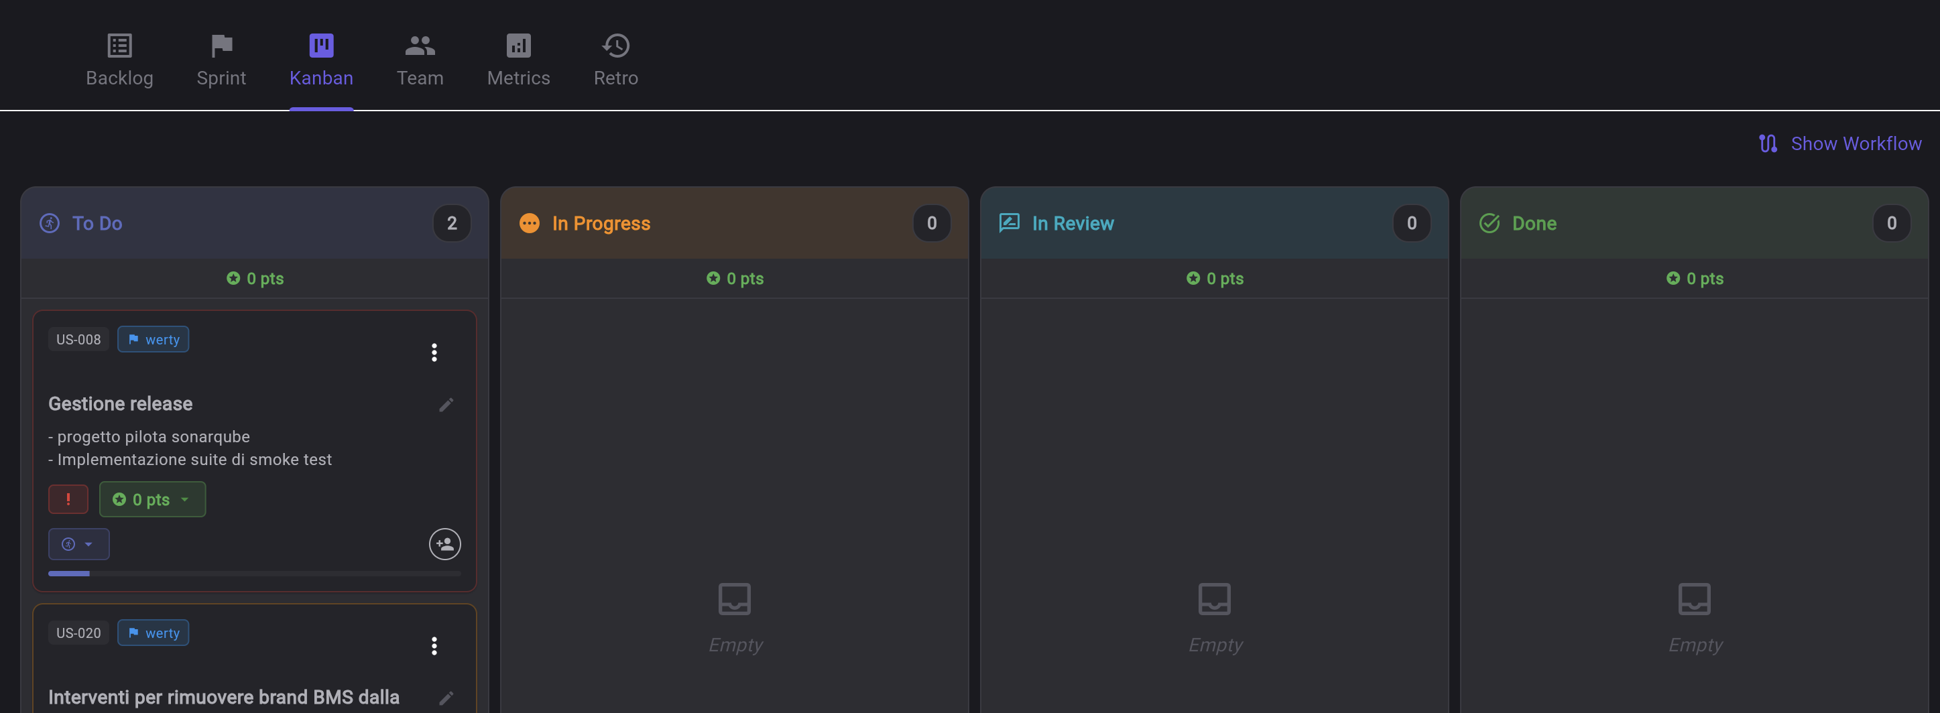Click the Sprint flag icon
Viewport: 1940px width, 713px height.
[221, 45]
